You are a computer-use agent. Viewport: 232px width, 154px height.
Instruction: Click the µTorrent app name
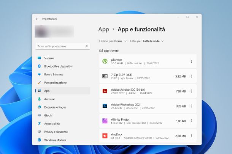pyautogui.click(x=116, y=60)
